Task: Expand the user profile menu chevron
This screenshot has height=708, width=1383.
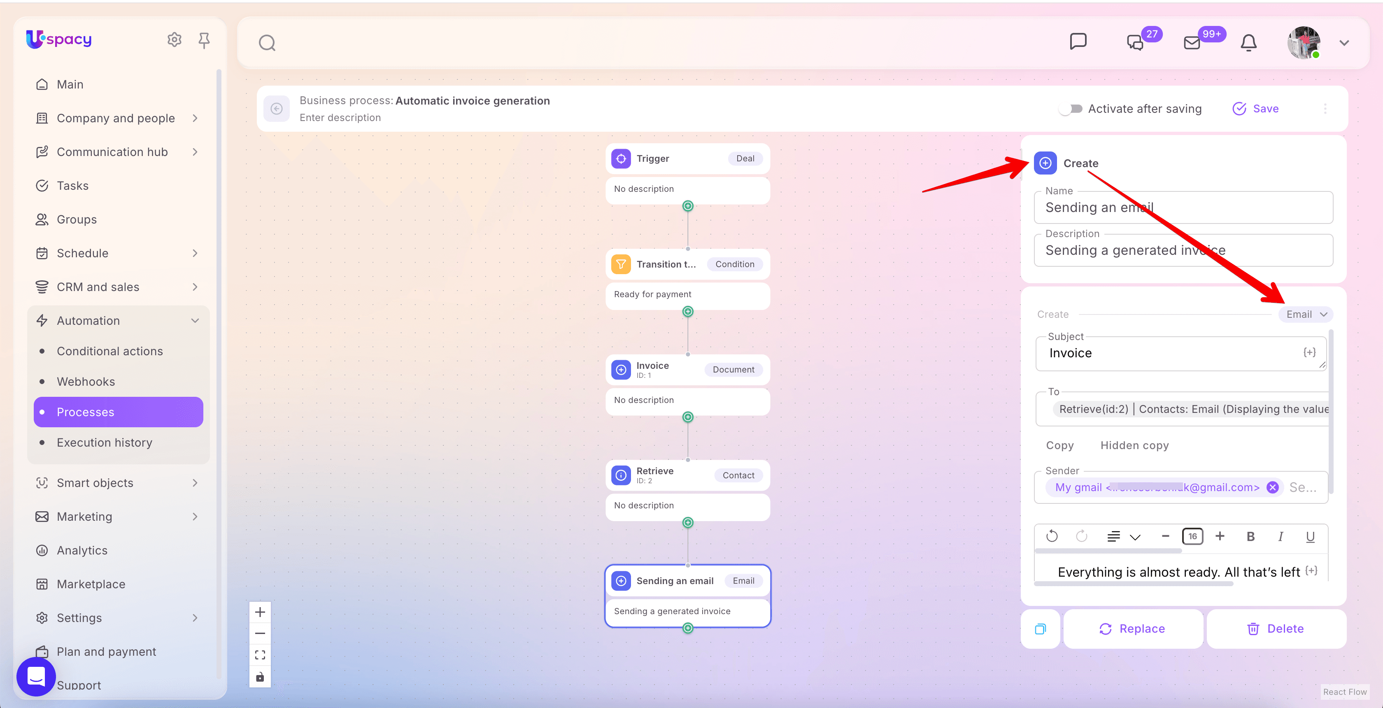Action: point(1344,42)
